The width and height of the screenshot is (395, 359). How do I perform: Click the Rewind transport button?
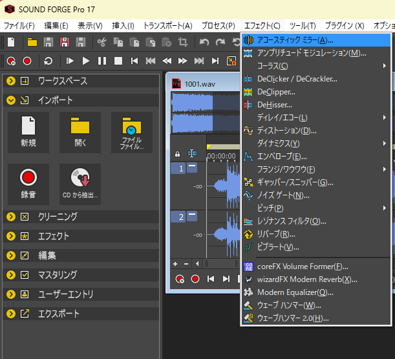click(x=167, y=61)
